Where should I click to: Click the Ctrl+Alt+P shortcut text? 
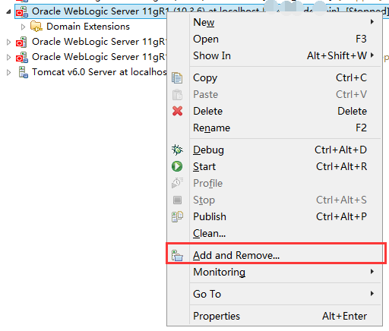coord(341,216)
